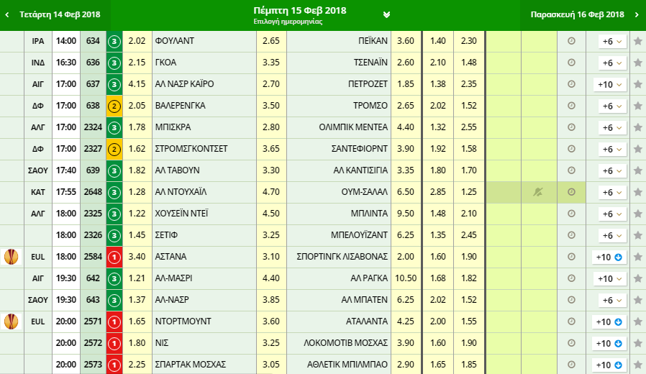646x374 pixels.
Task: Click Europa League logo beside ΝΤΟΡΤΜΟΥΝΤ row
Action: [12, 321]
